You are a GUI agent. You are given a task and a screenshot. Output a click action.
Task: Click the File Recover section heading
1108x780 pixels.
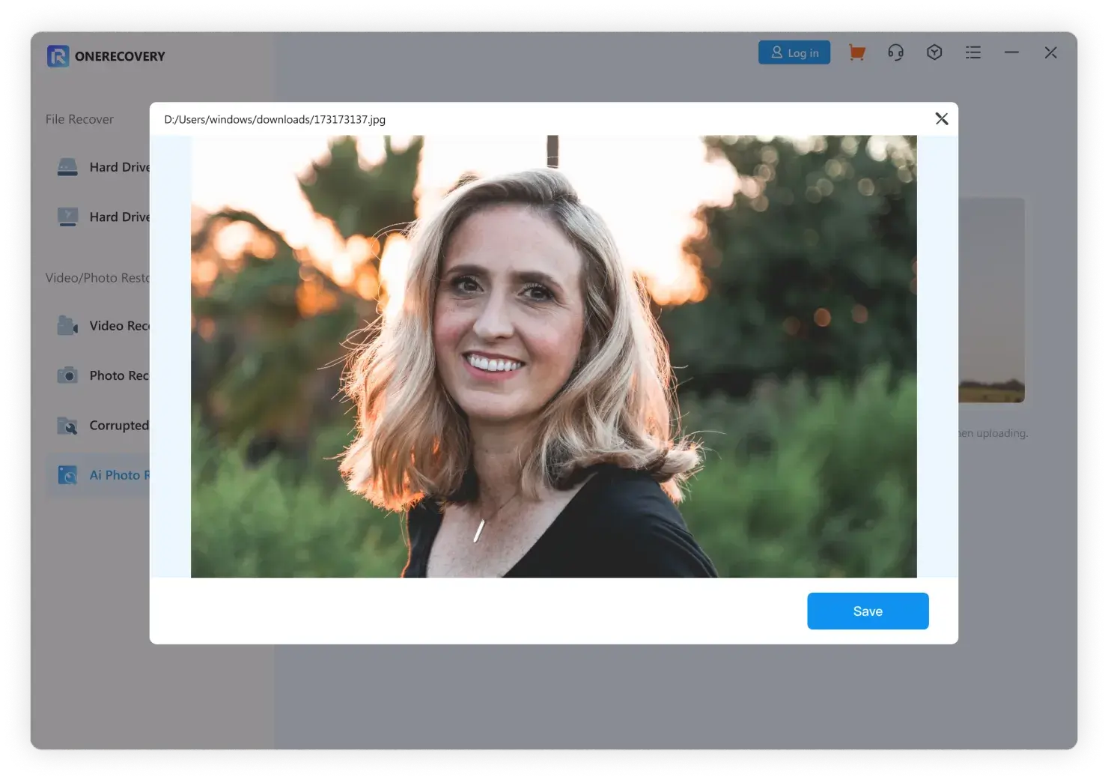(x=79, y=119)
